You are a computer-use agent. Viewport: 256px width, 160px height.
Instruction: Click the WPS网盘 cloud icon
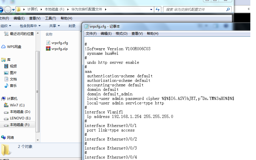pos(3,47)
